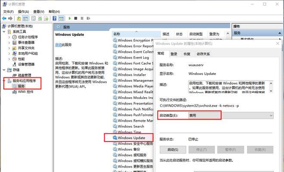Click gear icon of Windows Font Cache service

click(x=115, y=63)
